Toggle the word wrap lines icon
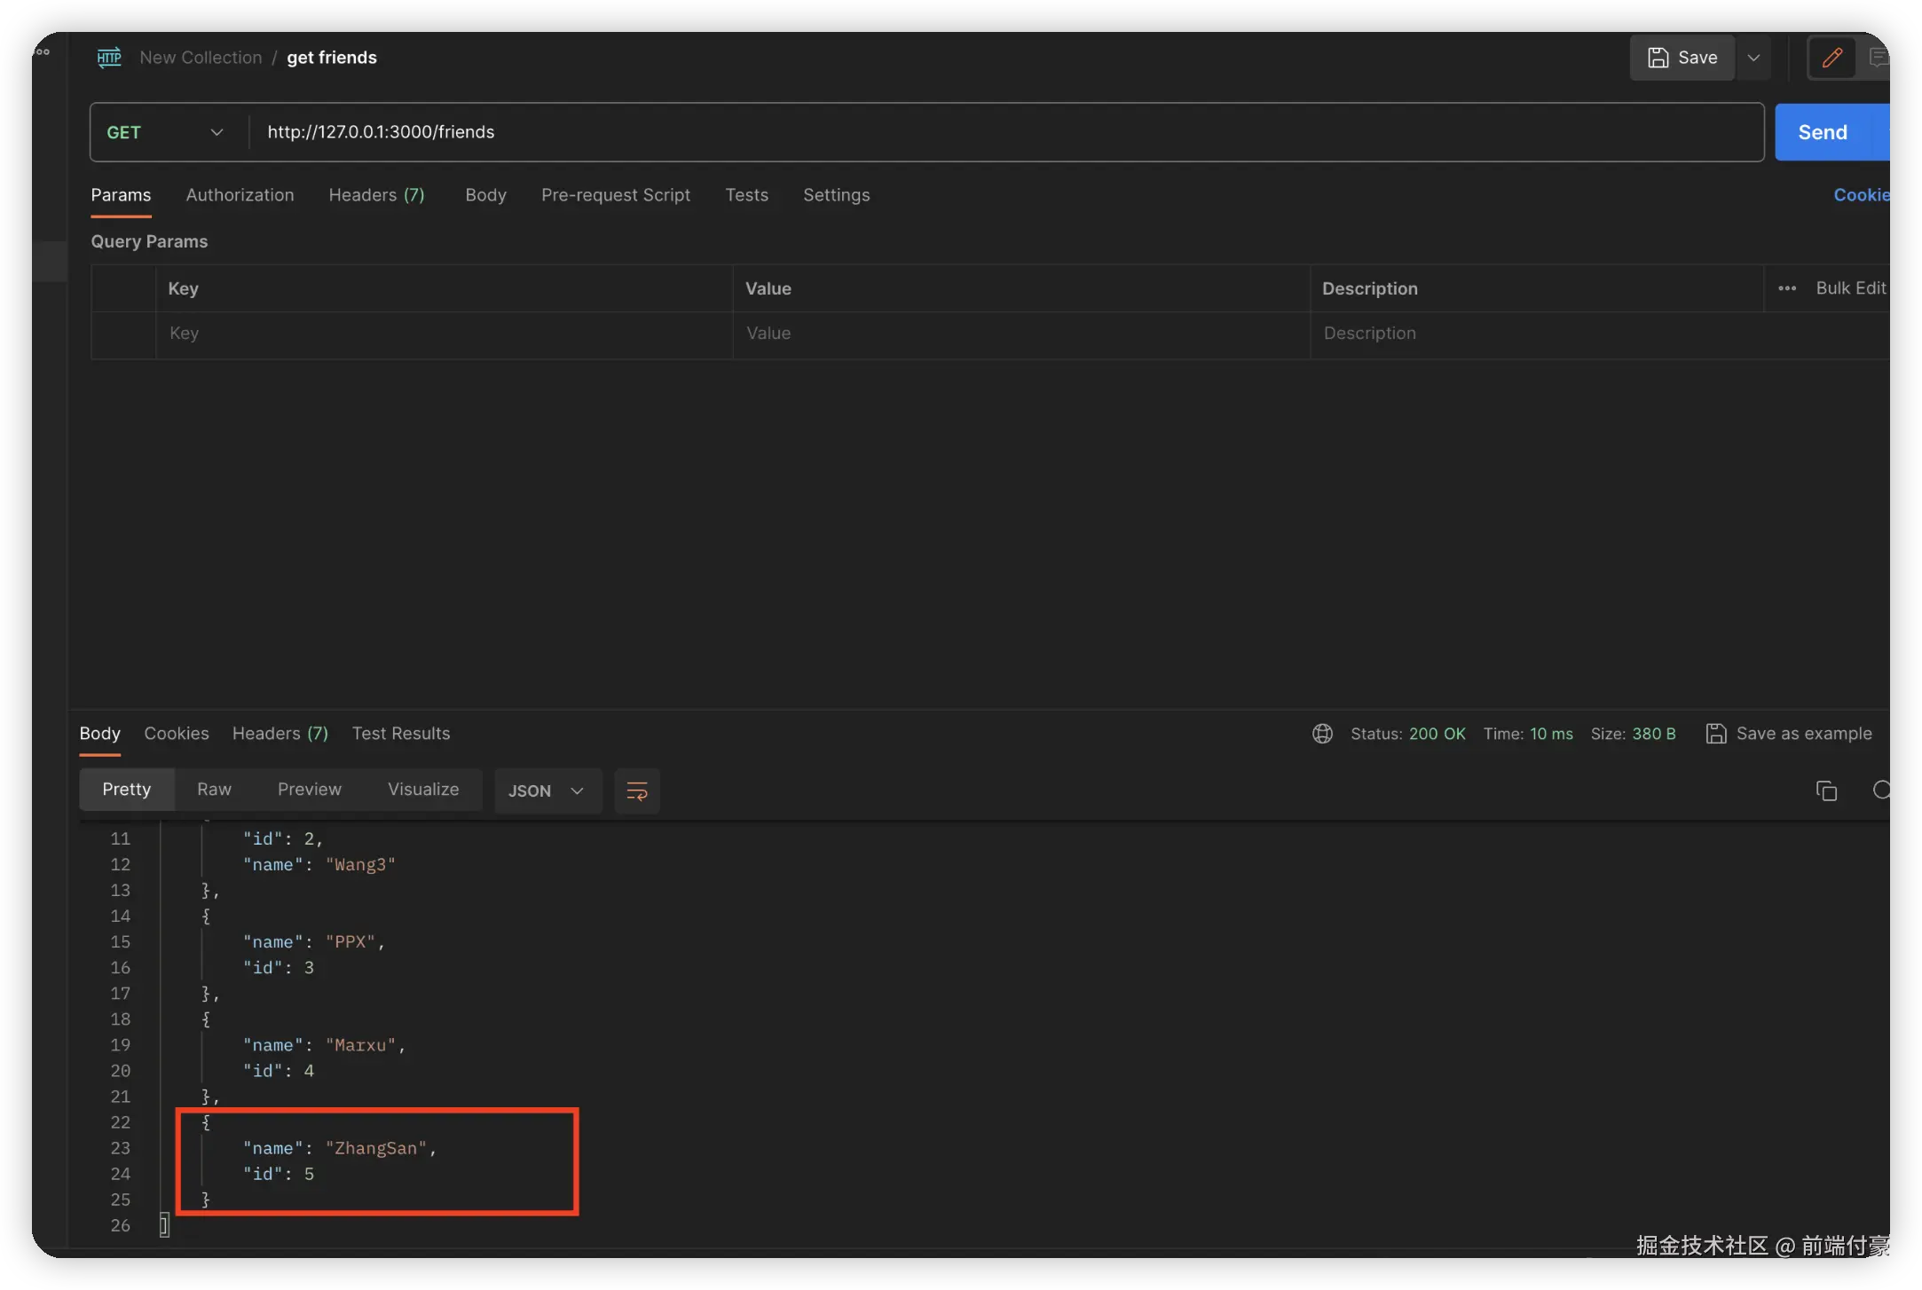Viewport: 1922px width, 1290px height. click(x=637, y=791)
